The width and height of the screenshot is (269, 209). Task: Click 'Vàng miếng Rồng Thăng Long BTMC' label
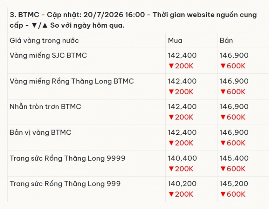[x=72, y=81]
